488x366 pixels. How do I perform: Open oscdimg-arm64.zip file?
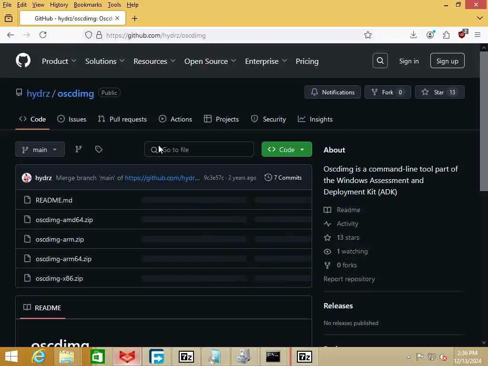(63, 259)
